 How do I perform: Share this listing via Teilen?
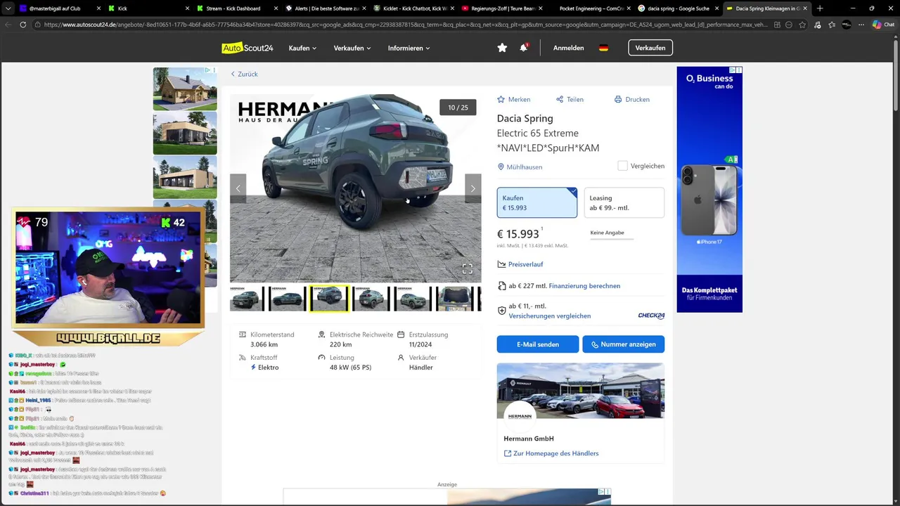(x=570, y=99)
